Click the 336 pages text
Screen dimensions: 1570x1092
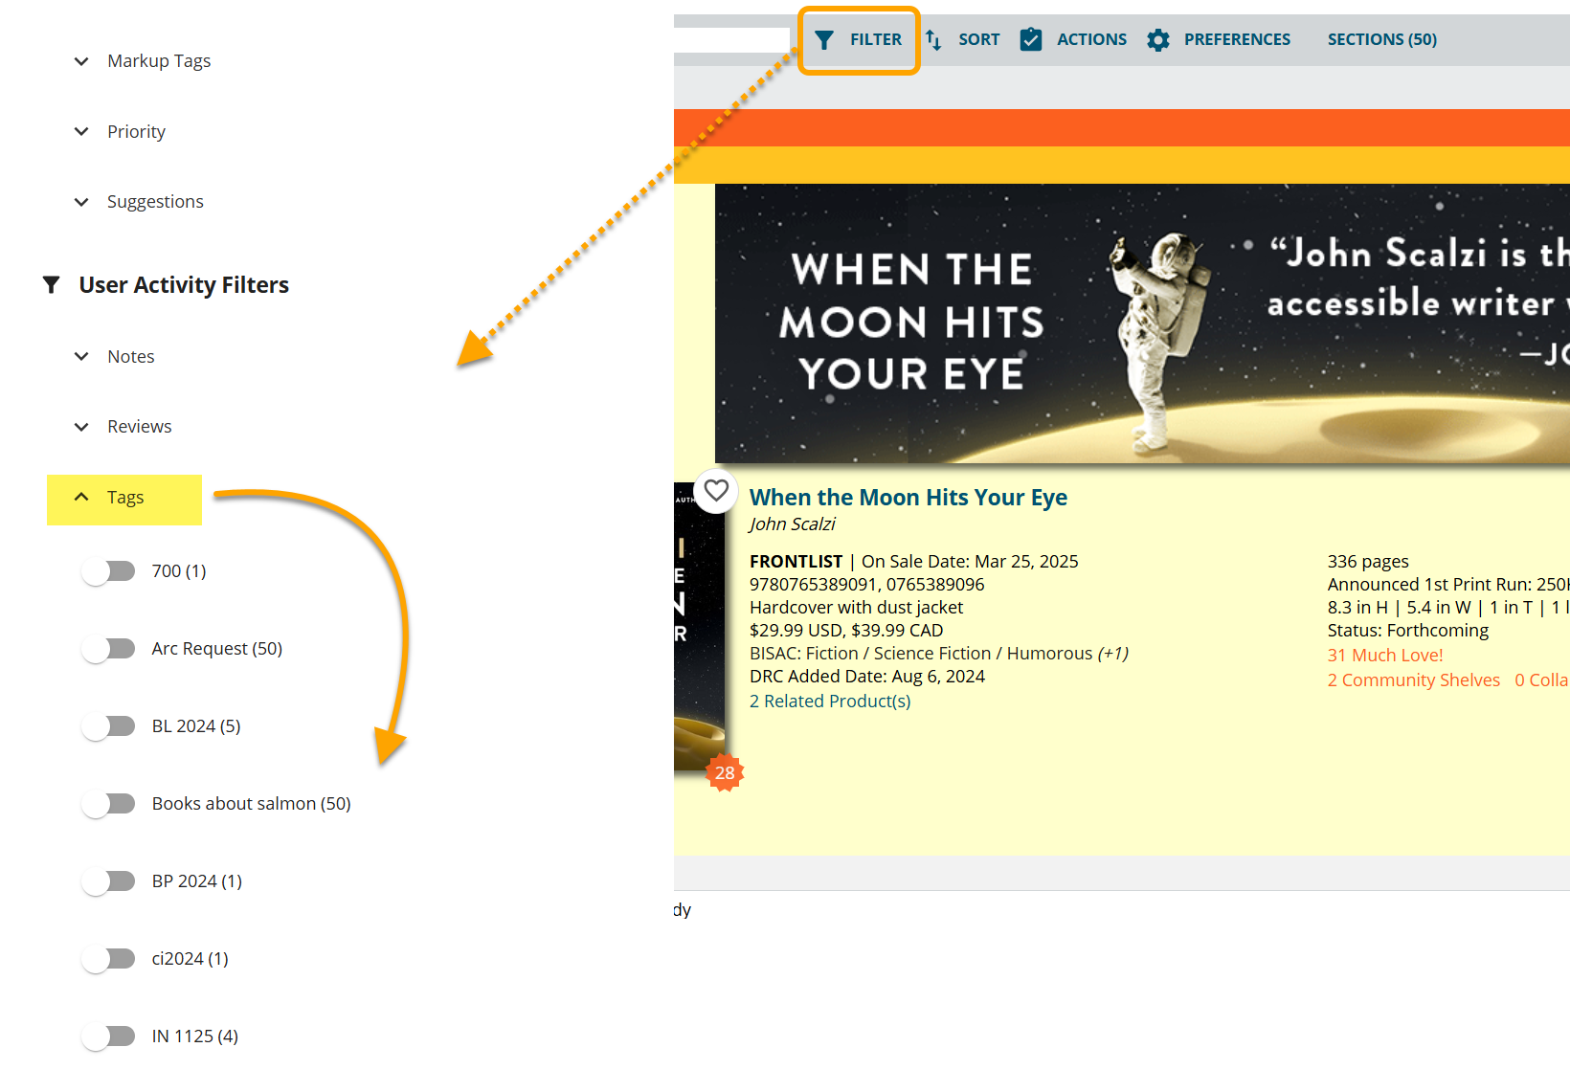point(1367,562)
